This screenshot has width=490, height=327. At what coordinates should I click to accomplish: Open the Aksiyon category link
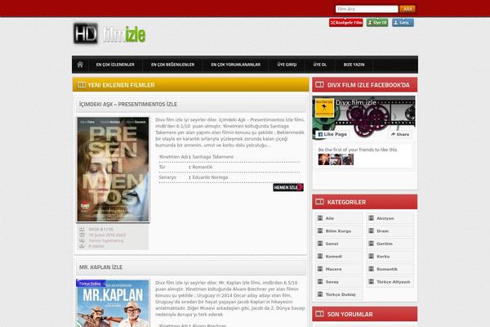(385, 218)
